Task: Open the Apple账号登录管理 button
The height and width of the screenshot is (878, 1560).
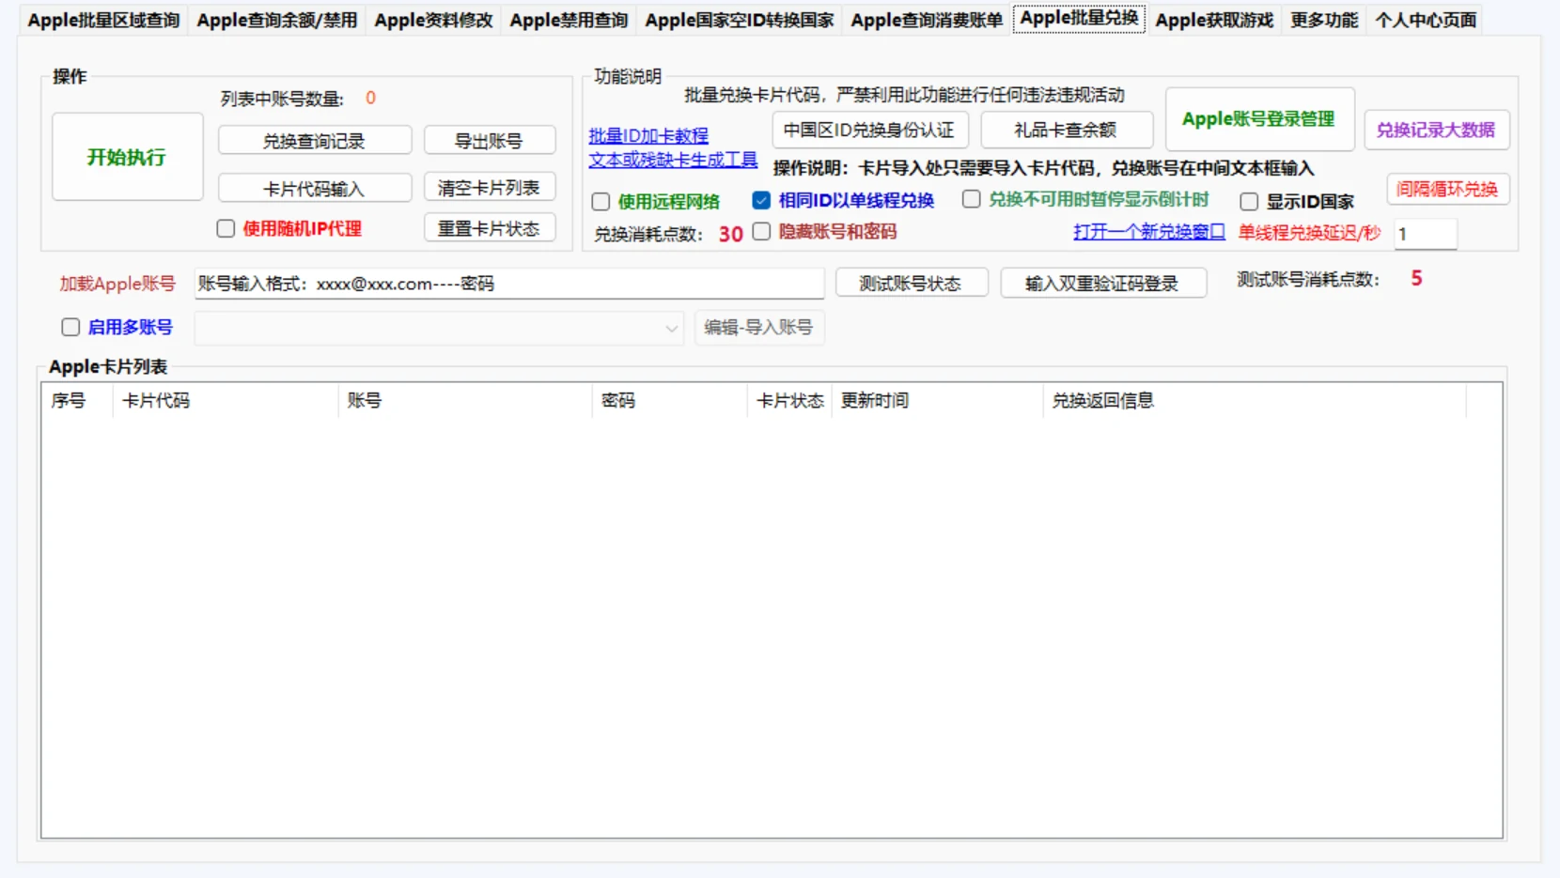Action: pyautogui.click(x=1259, y=119)
